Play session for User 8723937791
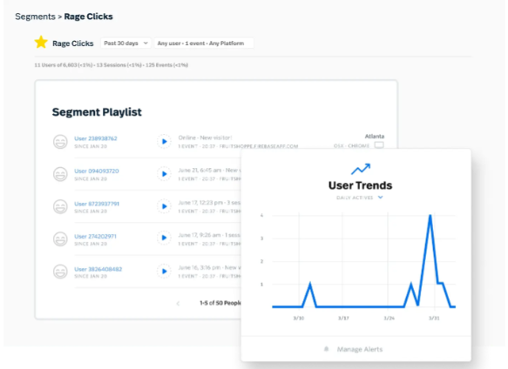This screenshot has height=369, width=508. pos(164,206)
